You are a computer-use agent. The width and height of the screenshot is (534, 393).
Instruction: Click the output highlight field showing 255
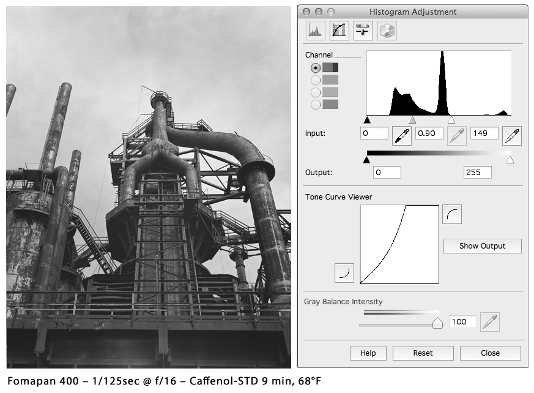tap(477, 173)
